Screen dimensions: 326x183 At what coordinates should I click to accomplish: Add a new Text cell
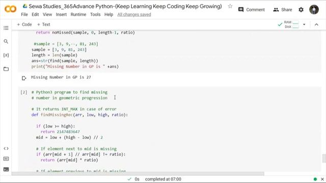pos(44,24)
